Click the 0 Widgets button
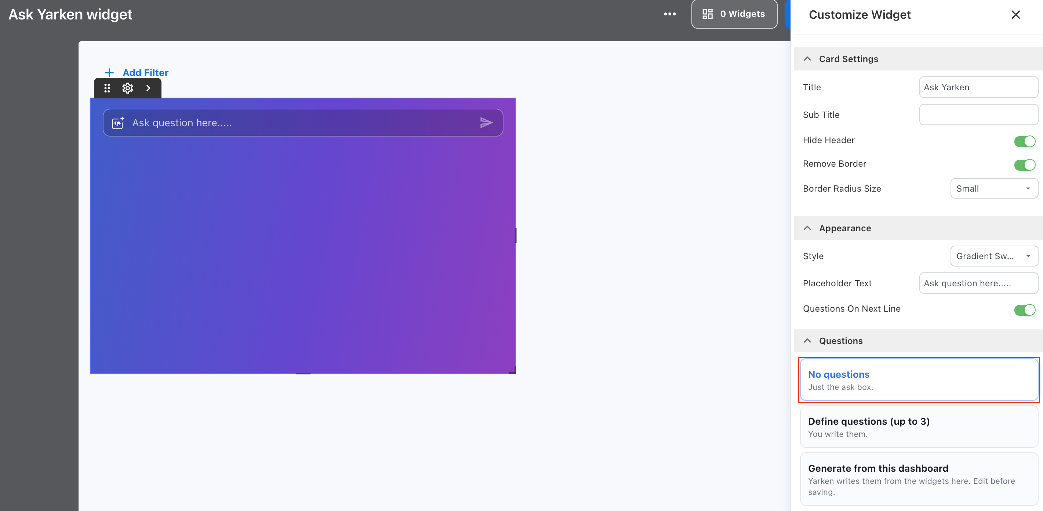Viewport: 1043px width, 511px height. (x=734, y=14)
